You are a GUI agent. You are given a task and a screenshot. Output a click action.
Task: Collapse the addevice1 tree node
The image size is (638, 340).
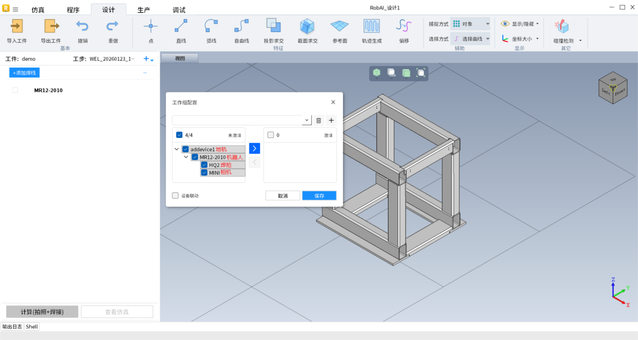(176, 149)
